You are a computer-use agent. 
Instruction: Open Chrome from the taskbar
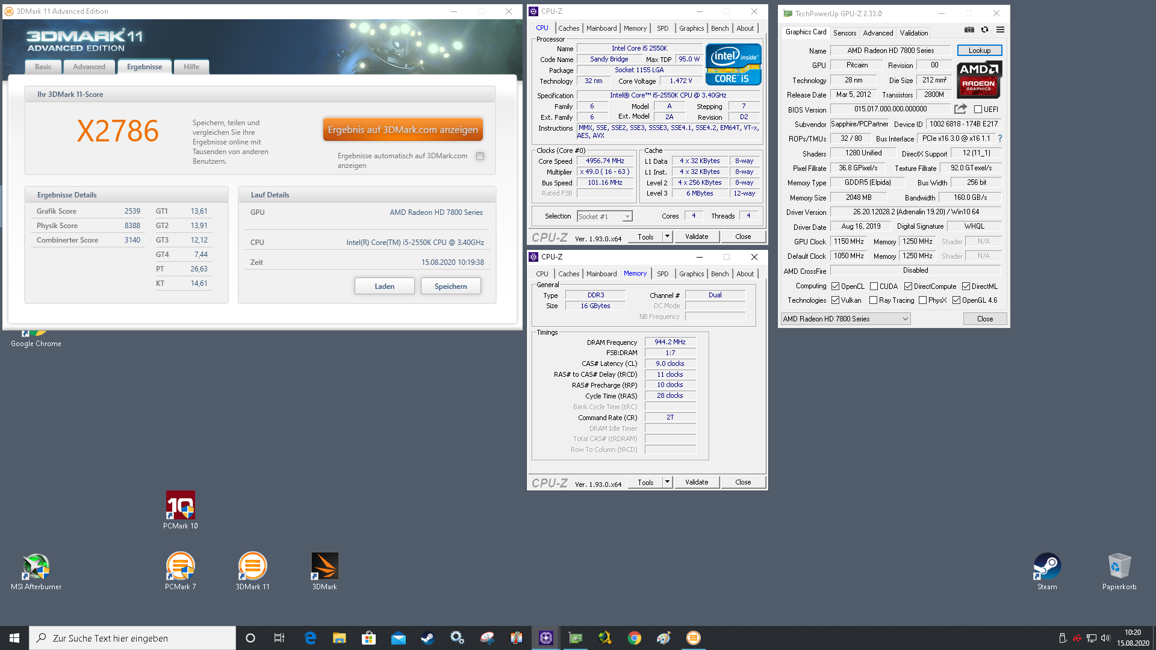click(635, 638)
